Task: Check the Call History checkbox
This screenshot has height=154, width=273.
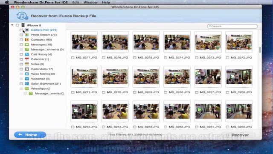Action: pyautogui.click(x=21, y=54)
